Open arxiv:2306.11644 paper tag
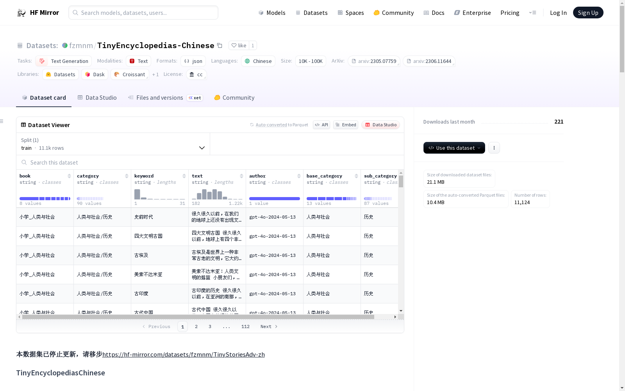Image resolution: width=625 pixels, height=391 pixels. tap(429, 61)
